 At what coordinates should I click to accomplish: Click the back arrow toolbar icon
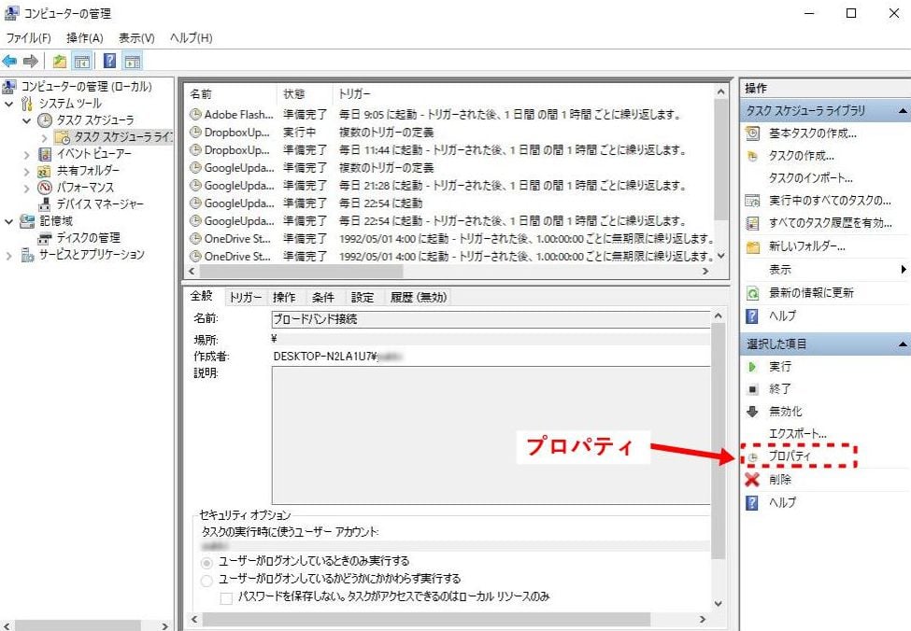9,61
